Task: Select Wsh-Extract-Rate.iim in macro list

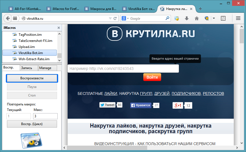Action: pos(30,59)
